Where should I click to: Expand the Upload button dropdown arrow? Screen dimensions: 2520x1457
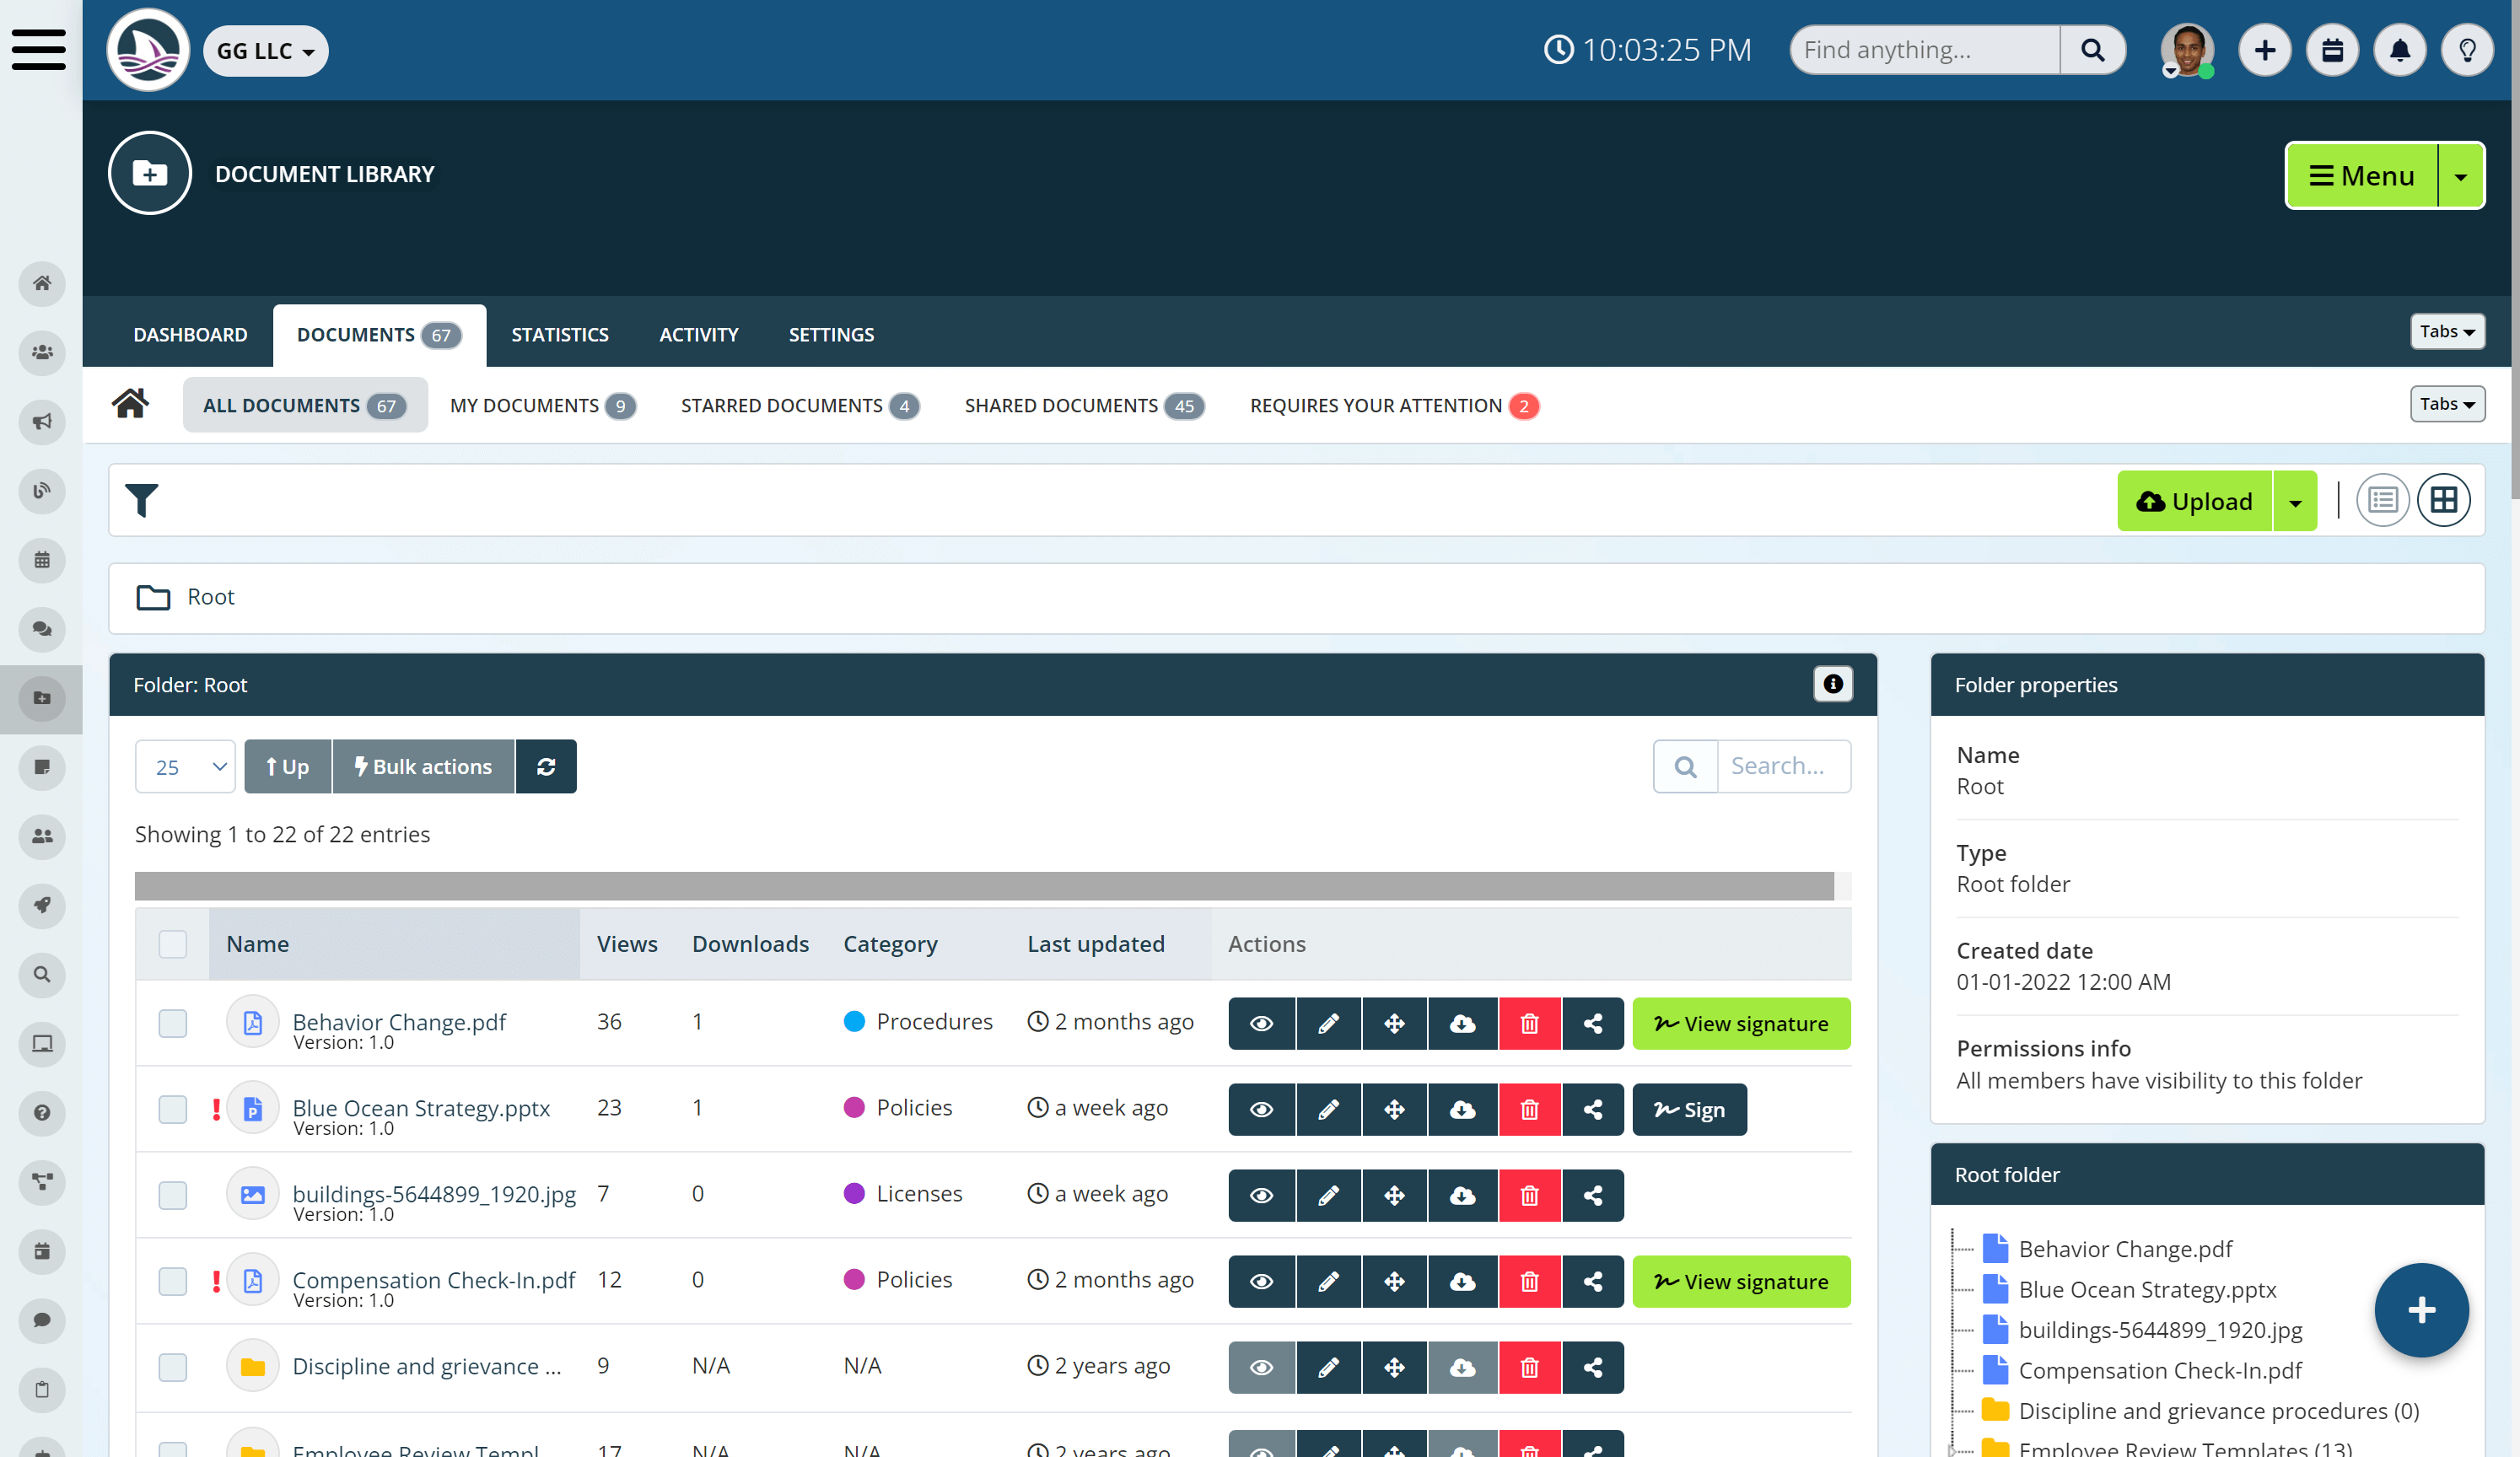click(x=2295, y=502)
